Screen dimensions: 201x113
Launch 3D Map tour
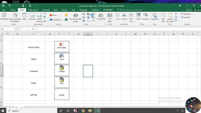[x=110, y=18]
